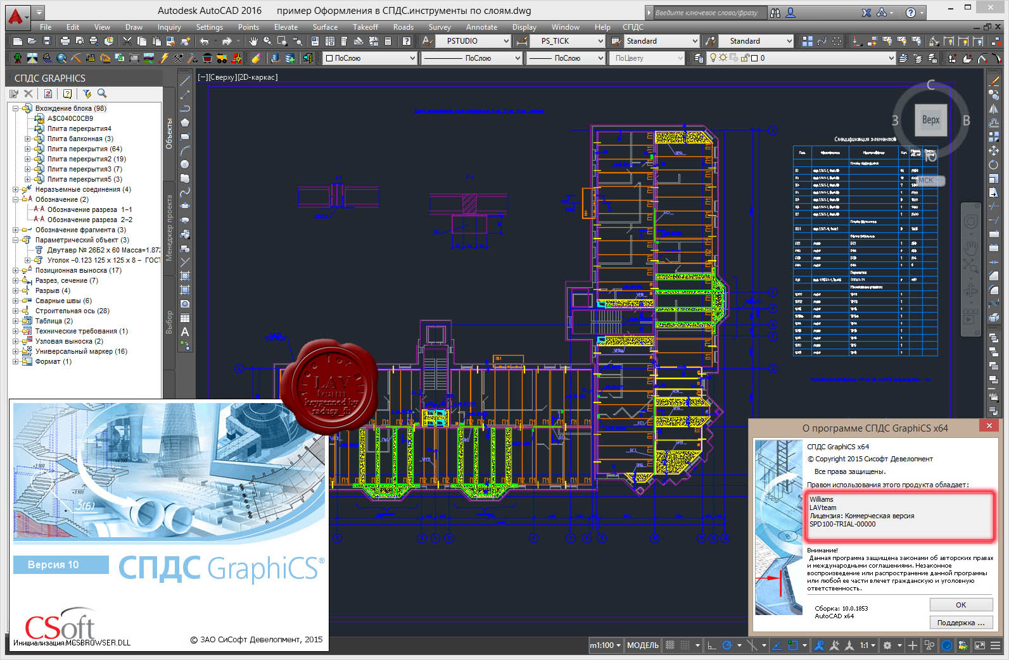
Task: Open the Surface menu
Action: [325, 27]
